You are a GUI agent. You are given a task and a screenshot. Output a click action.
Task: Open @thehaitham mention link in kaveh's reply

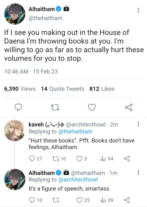point(75,132)
